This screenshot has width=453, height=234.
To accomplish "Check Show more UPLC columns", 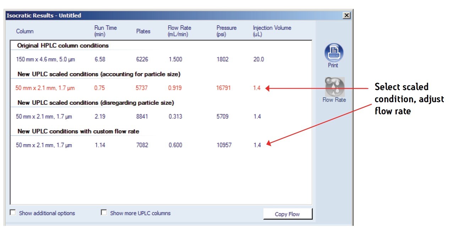I will (x=104, y=213).
